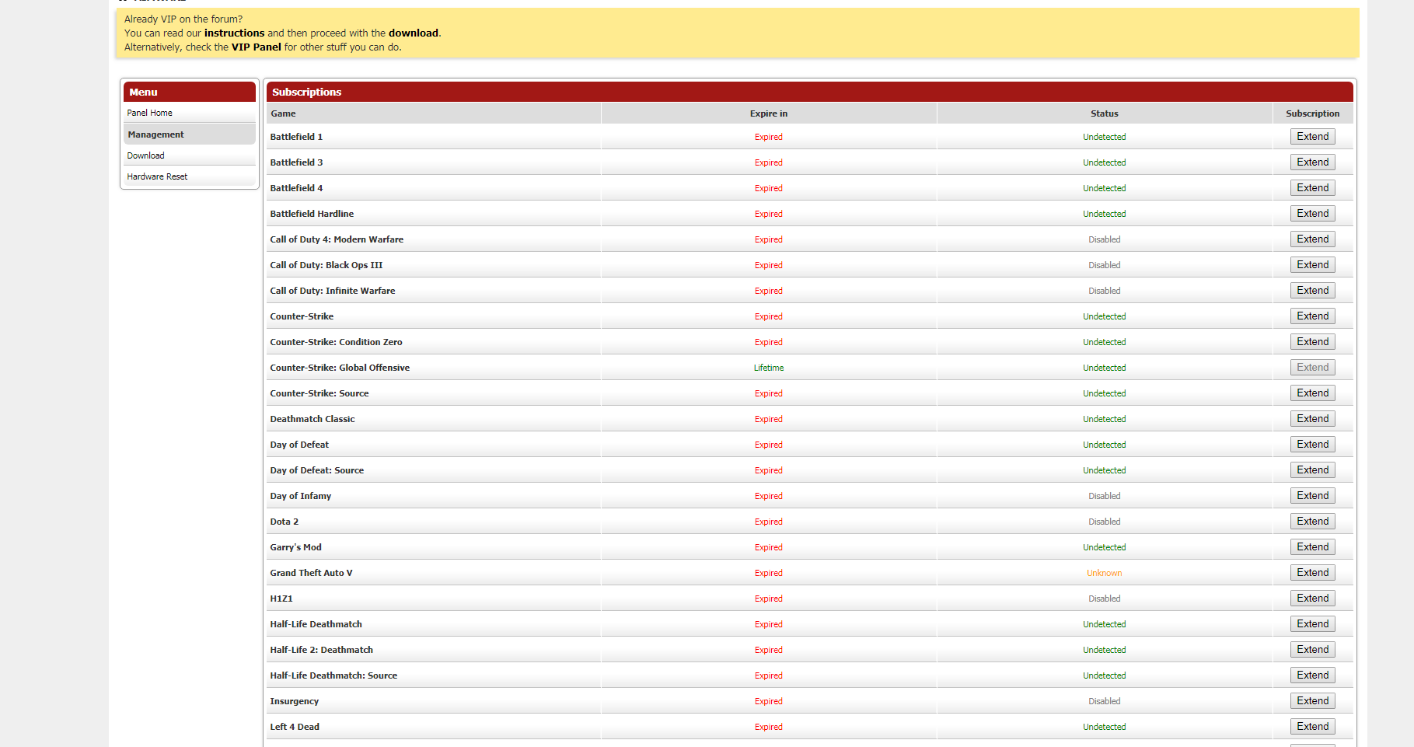Extend the Battlefield 3 subscription
This screenshot has width=1414, height=747.
click(1313, 162)
